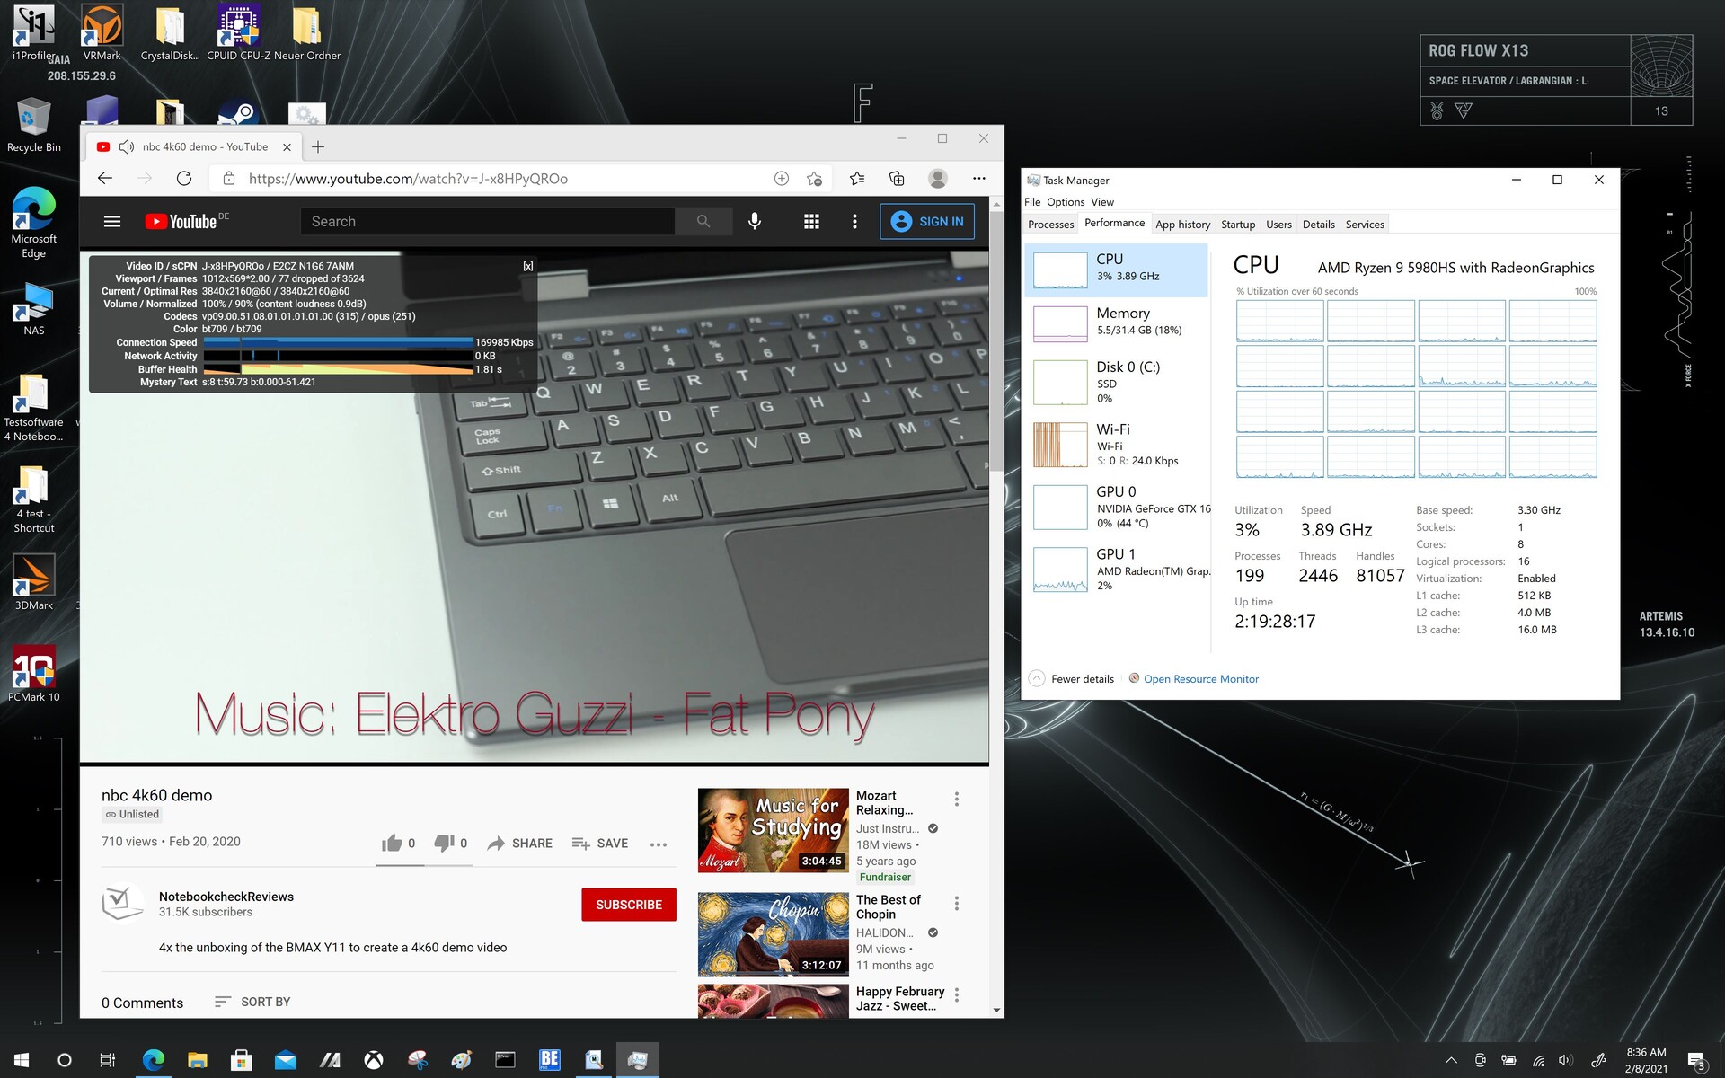Open options for Mozart Relaxing video
The image size is (1725, 1078).
pyautogui.click(x=957, y=799)
